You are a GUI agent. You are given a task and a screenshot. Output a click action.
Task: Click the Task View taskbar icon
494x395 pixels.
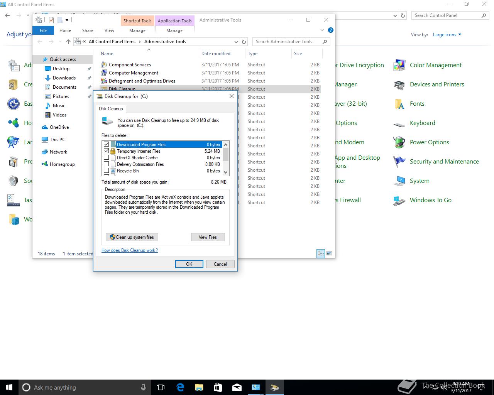[x=161, y=387]
